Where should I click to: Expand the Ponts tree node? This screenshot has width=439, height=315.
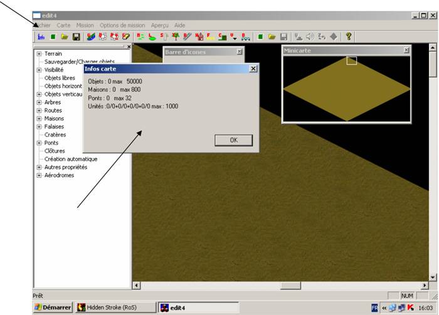(x=39, y=143)
